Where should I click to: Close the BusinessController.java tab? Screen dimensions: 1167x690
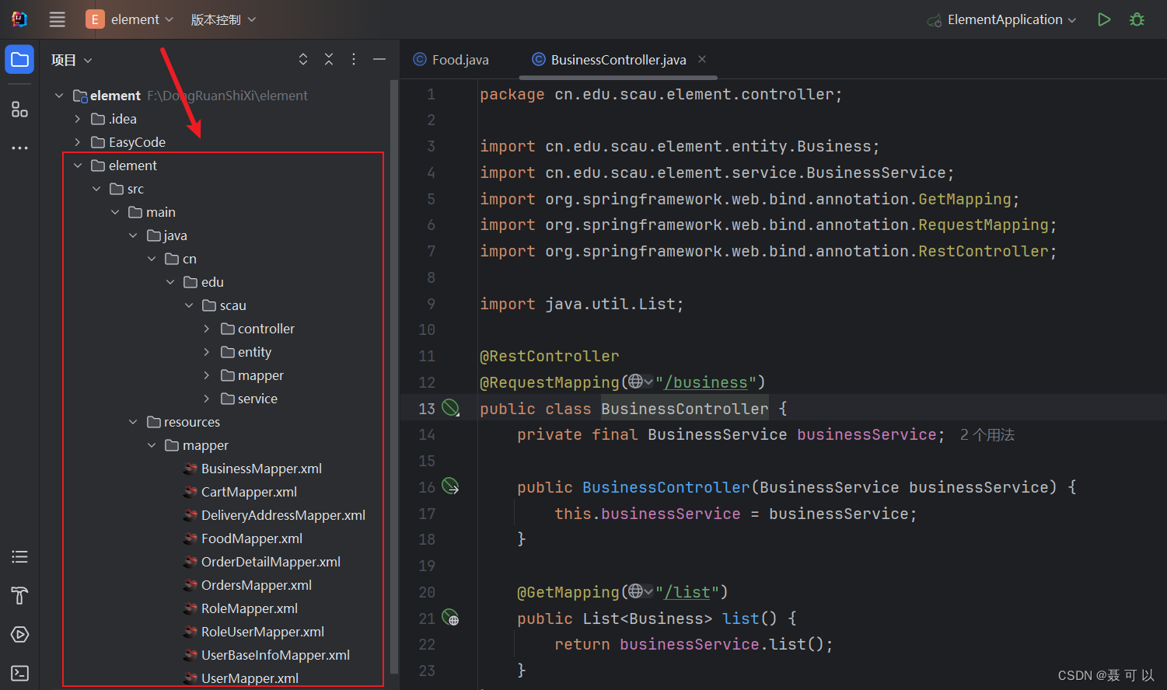(x=702, y=59)
